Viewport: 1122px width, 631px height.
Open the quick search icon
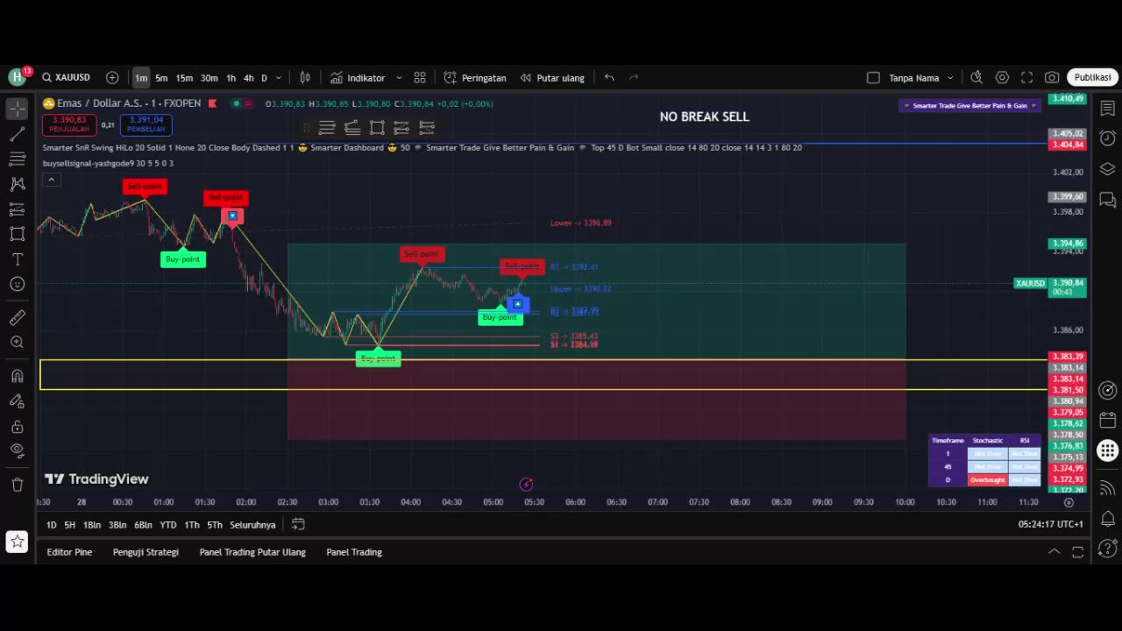pyautogui.click(x=977, y=78)
